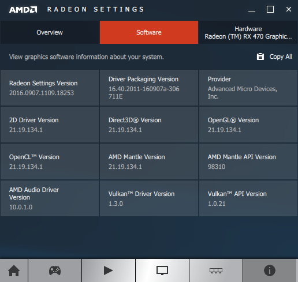Close the Radeon Settings window
The image size is (298, 282).
(x=289, y=9)
